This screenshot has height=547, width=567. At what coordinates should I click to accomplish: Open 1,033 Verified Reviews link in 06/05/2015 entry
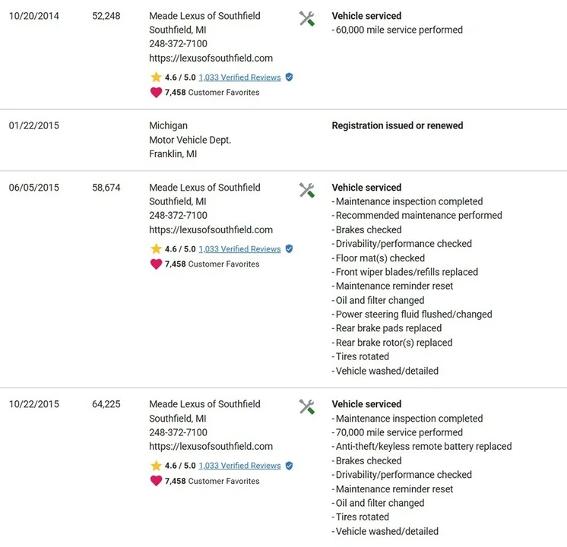pos(239,249)
